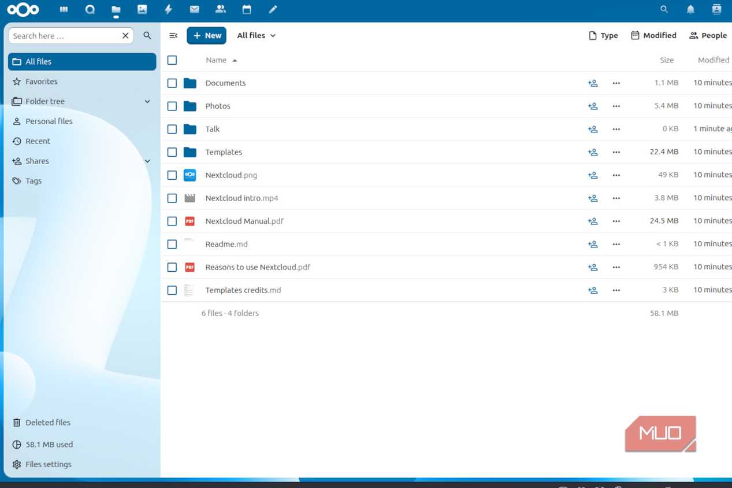Click the Nextcloud.png file thumbnail

pyautogui.click(x=189, y=175)
